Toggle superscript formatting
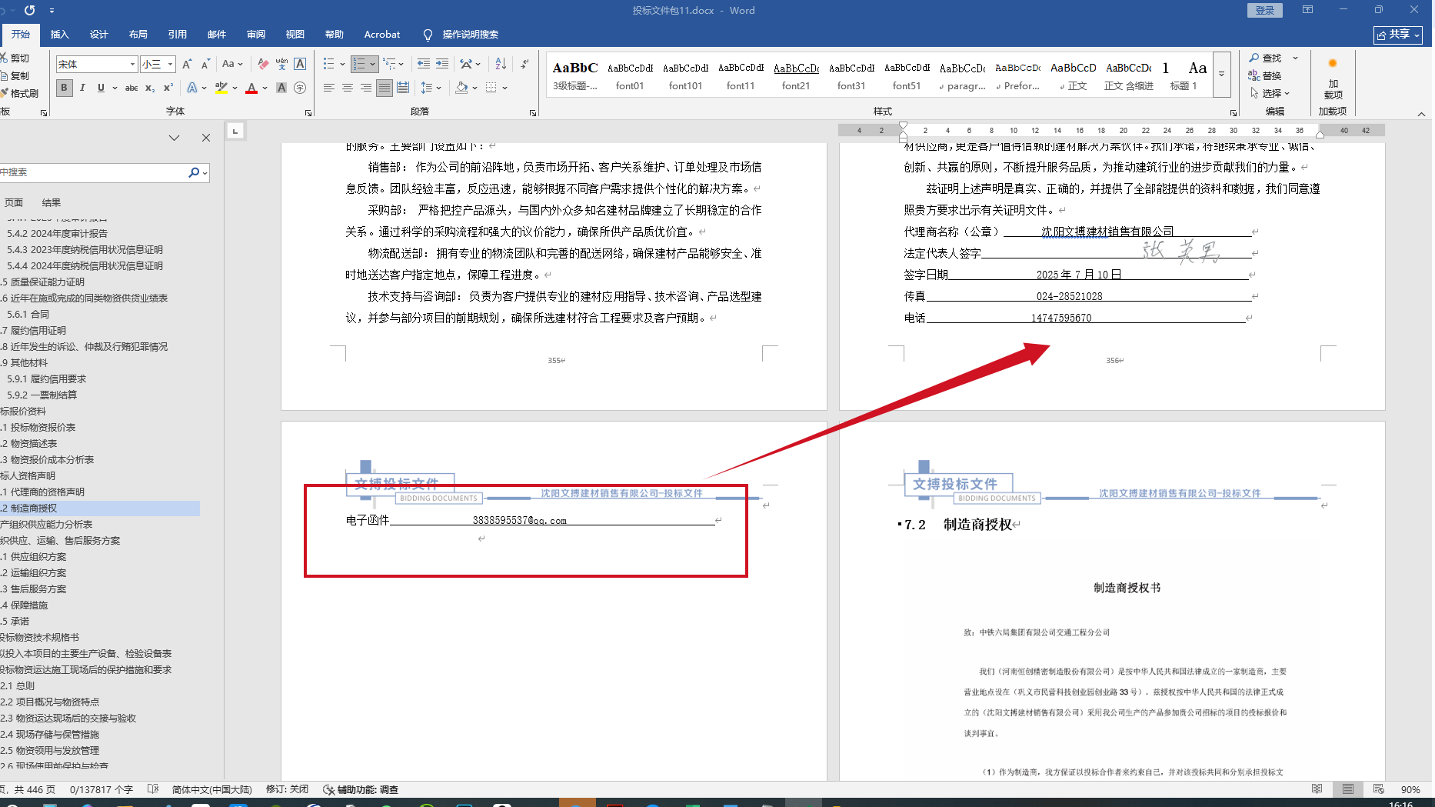 coord(168,88)
